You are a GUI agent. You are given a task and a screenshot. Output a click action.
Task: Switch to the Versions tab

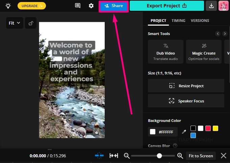tap(200, 21)
